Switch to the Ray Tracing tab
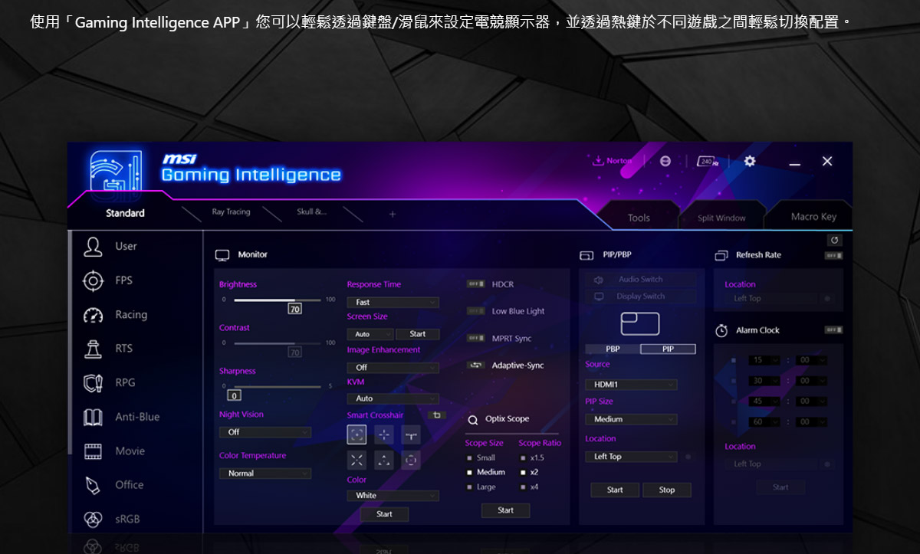 (x=231, y=212)
